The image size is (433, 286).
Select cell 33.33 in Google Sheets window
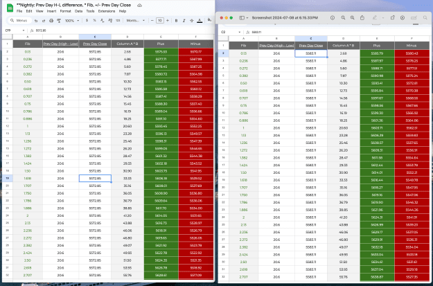[127, 179]
